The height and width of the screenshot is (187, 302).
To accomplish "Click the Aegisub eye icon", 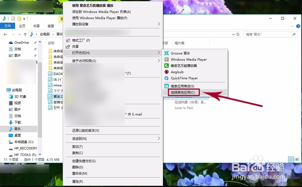I will 167,72.
